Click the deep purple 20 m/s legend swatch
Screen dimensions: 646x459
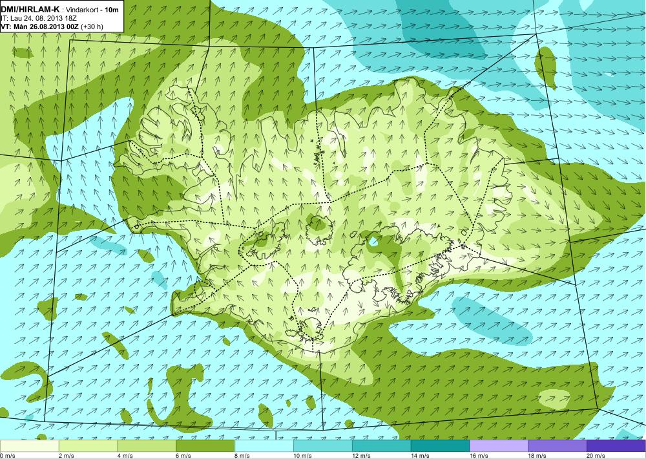(616, 446)
